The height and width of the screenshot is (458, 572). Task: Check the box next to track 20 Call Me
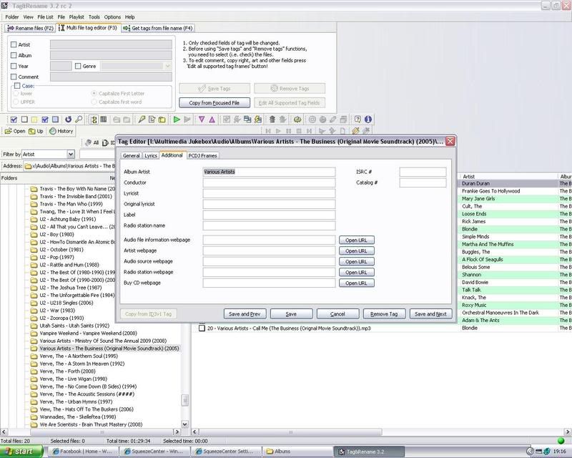pyautogui.click(x=202, y=328)
